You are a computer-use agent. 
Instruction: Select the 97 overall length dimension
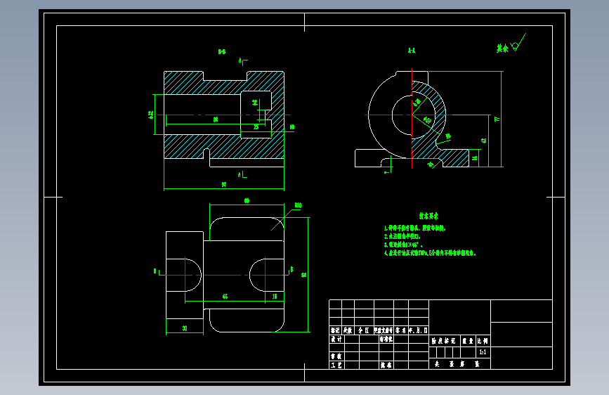224,184
